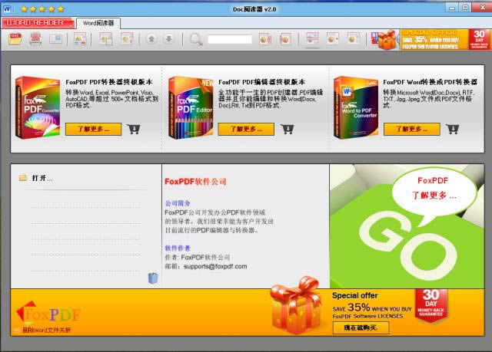
Task: Go to next page with down arrow
Action: [169, 39]
